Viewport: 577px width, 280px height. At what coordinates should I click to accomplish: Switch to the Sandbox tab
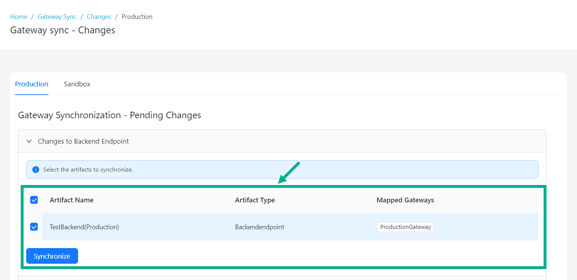tap(77, 84)
